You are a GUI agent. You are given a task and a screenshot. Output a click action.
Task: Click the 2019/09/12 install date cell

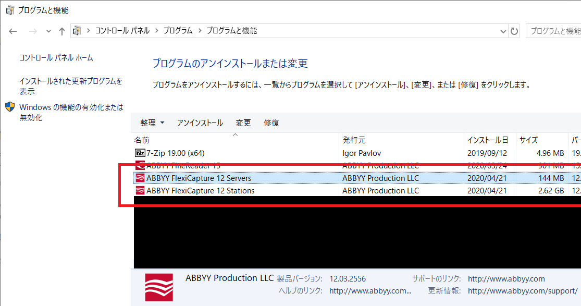pyautogui.click(x=487, y=153)
